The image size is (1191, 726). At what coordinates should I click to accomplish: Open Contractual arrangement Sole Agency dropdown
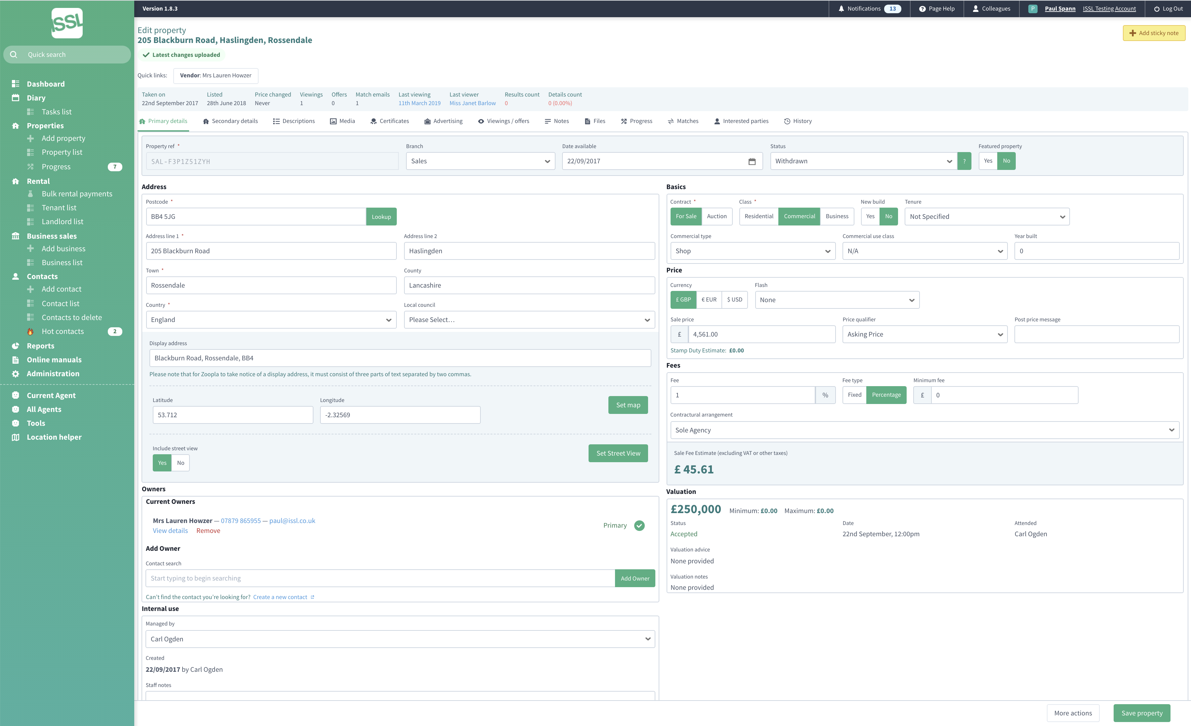click(924, 430)
